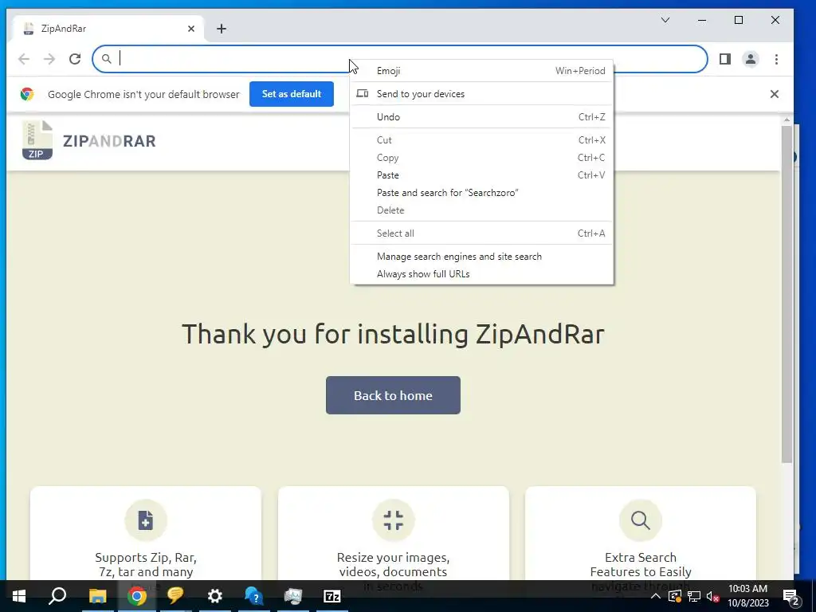Choose Undo in the context menu

point(482,117)
